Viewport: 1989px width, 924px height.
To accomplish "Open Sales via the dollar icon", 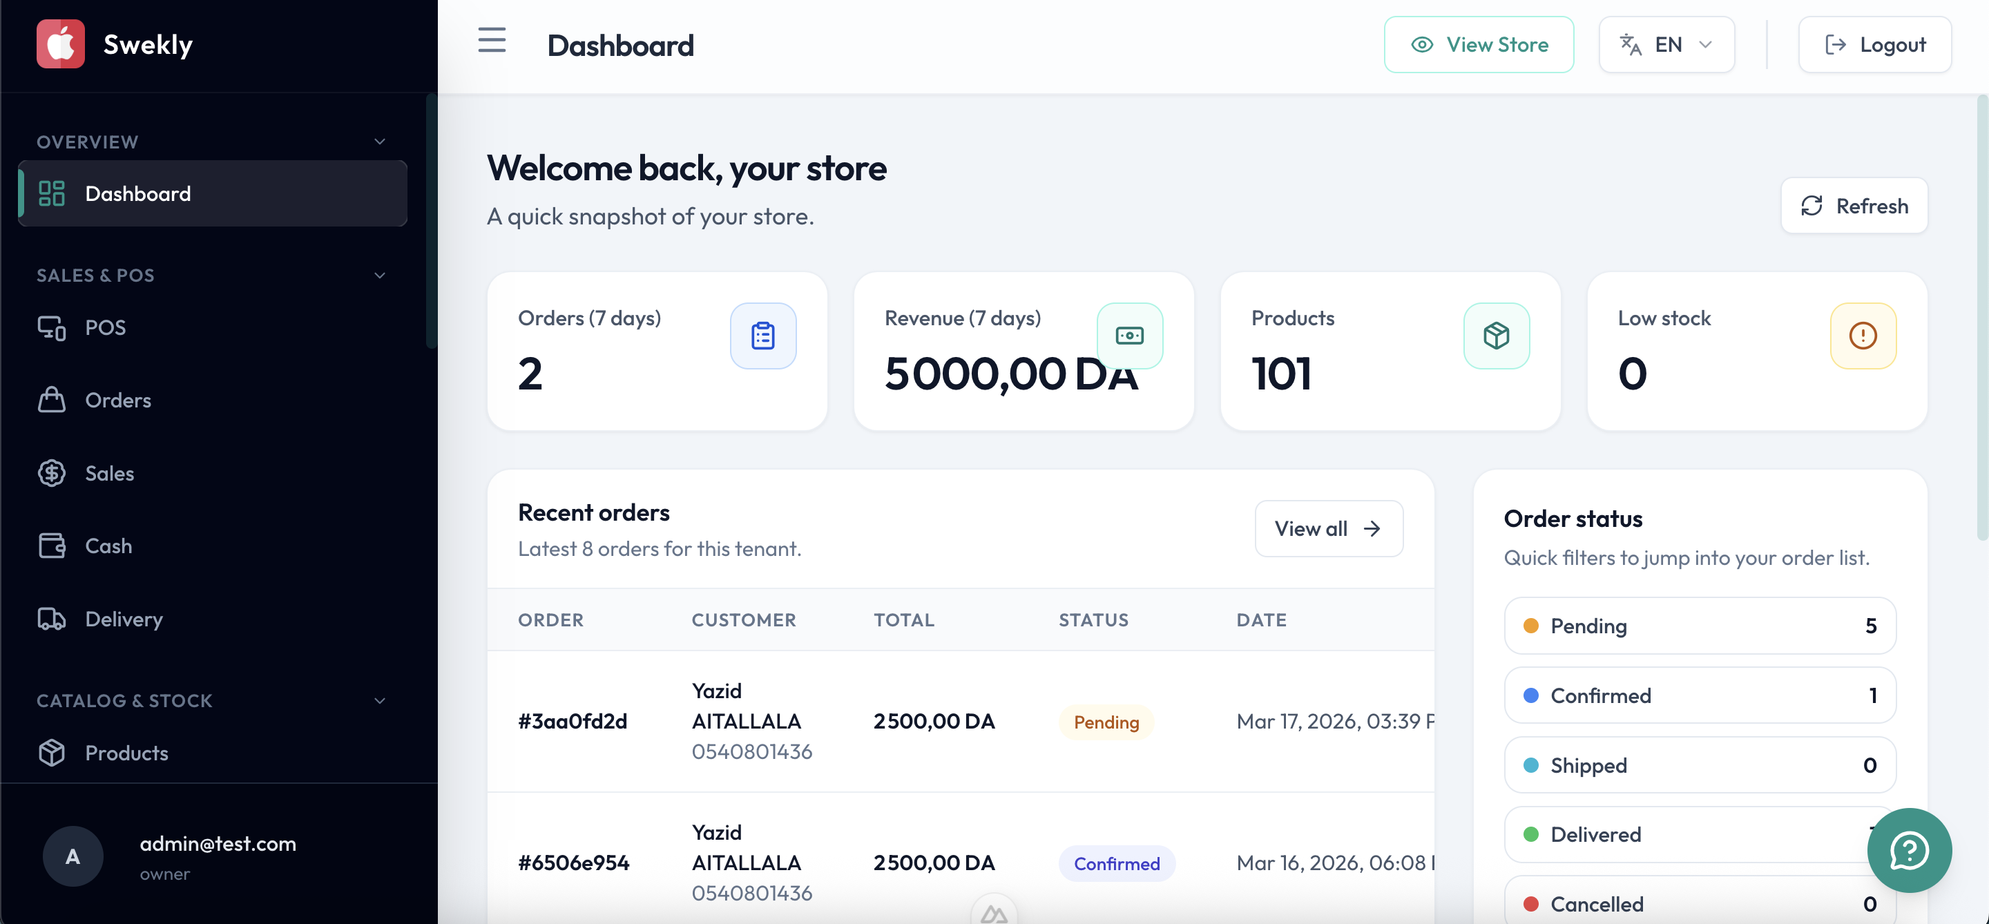I will pyautogui.click(x=51, y=473).
